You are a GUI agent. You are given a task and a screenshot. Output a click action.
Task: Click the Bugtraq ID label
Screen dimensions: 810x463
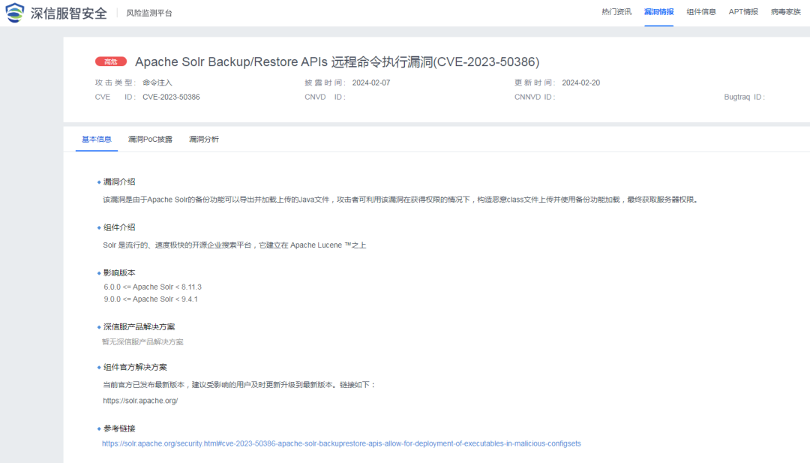pos(745,97)
